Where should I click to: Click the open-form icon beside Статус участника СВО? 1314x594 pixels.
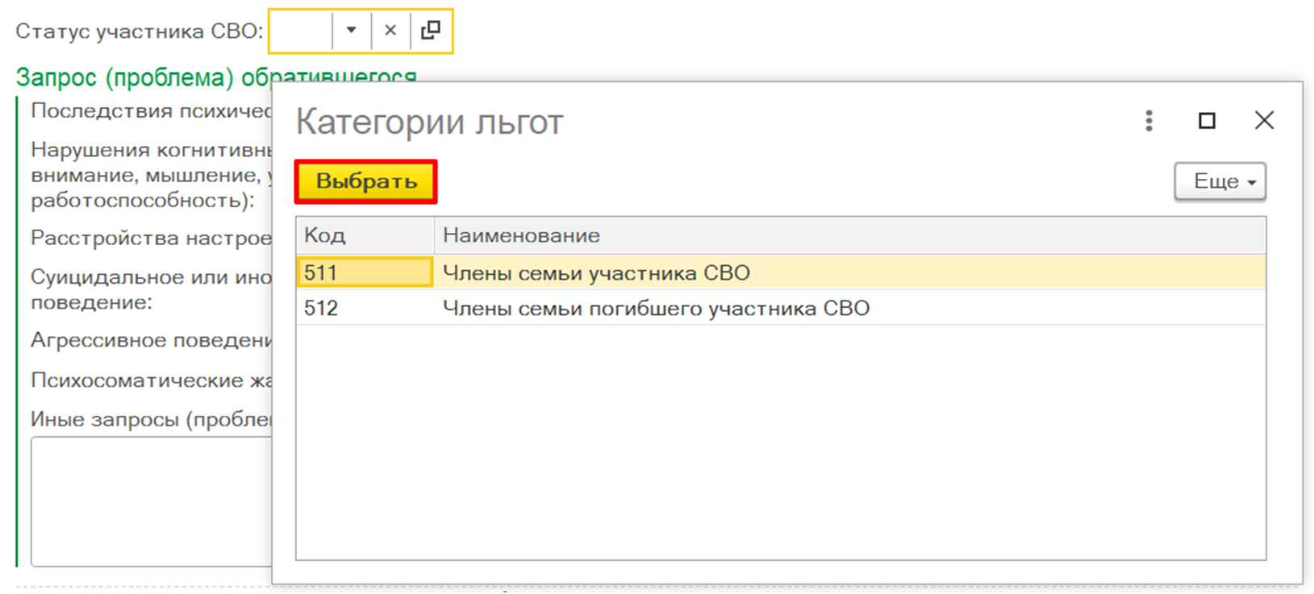[x=431, y=31]
